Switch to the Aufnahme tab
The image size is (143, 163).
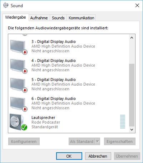(39, 18)
